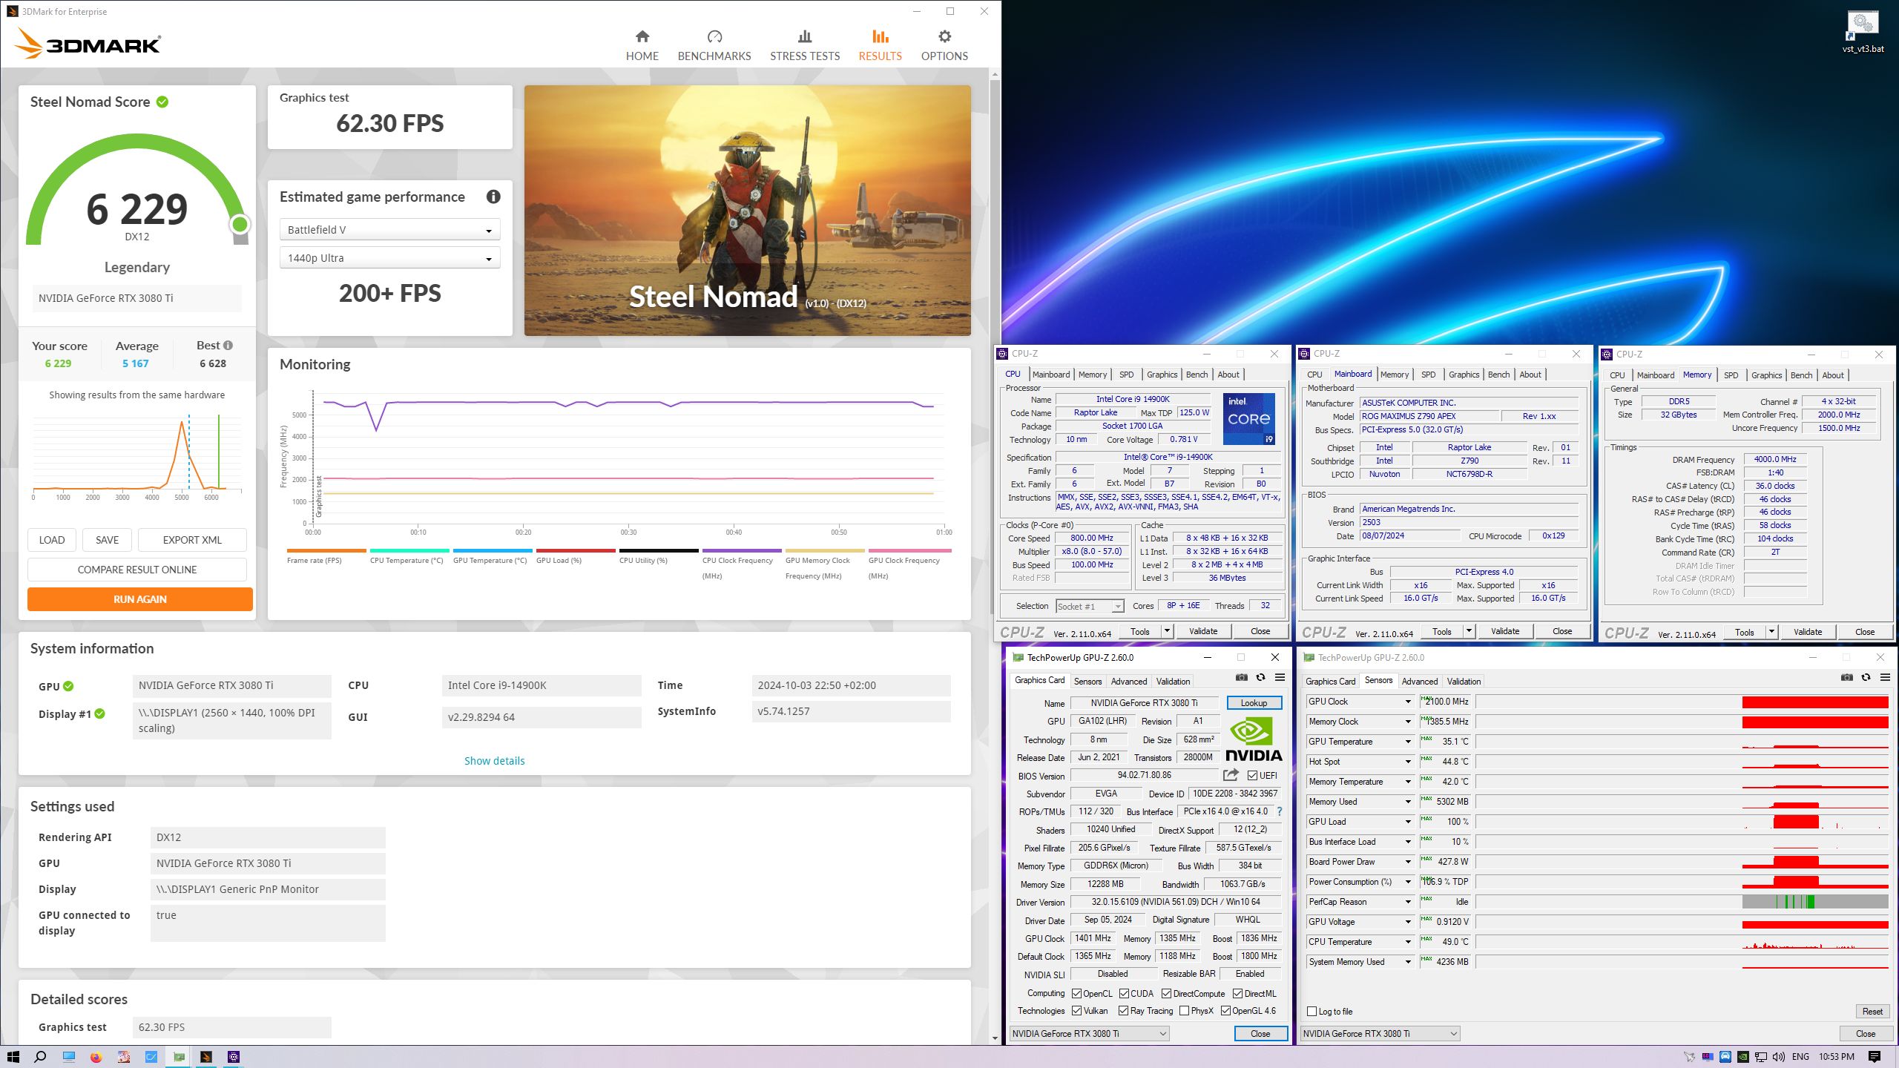Screen dimensions: 1899x1068
Task: Expand PerfCap Reason sensor dropdown
Action: (1408, 902)
